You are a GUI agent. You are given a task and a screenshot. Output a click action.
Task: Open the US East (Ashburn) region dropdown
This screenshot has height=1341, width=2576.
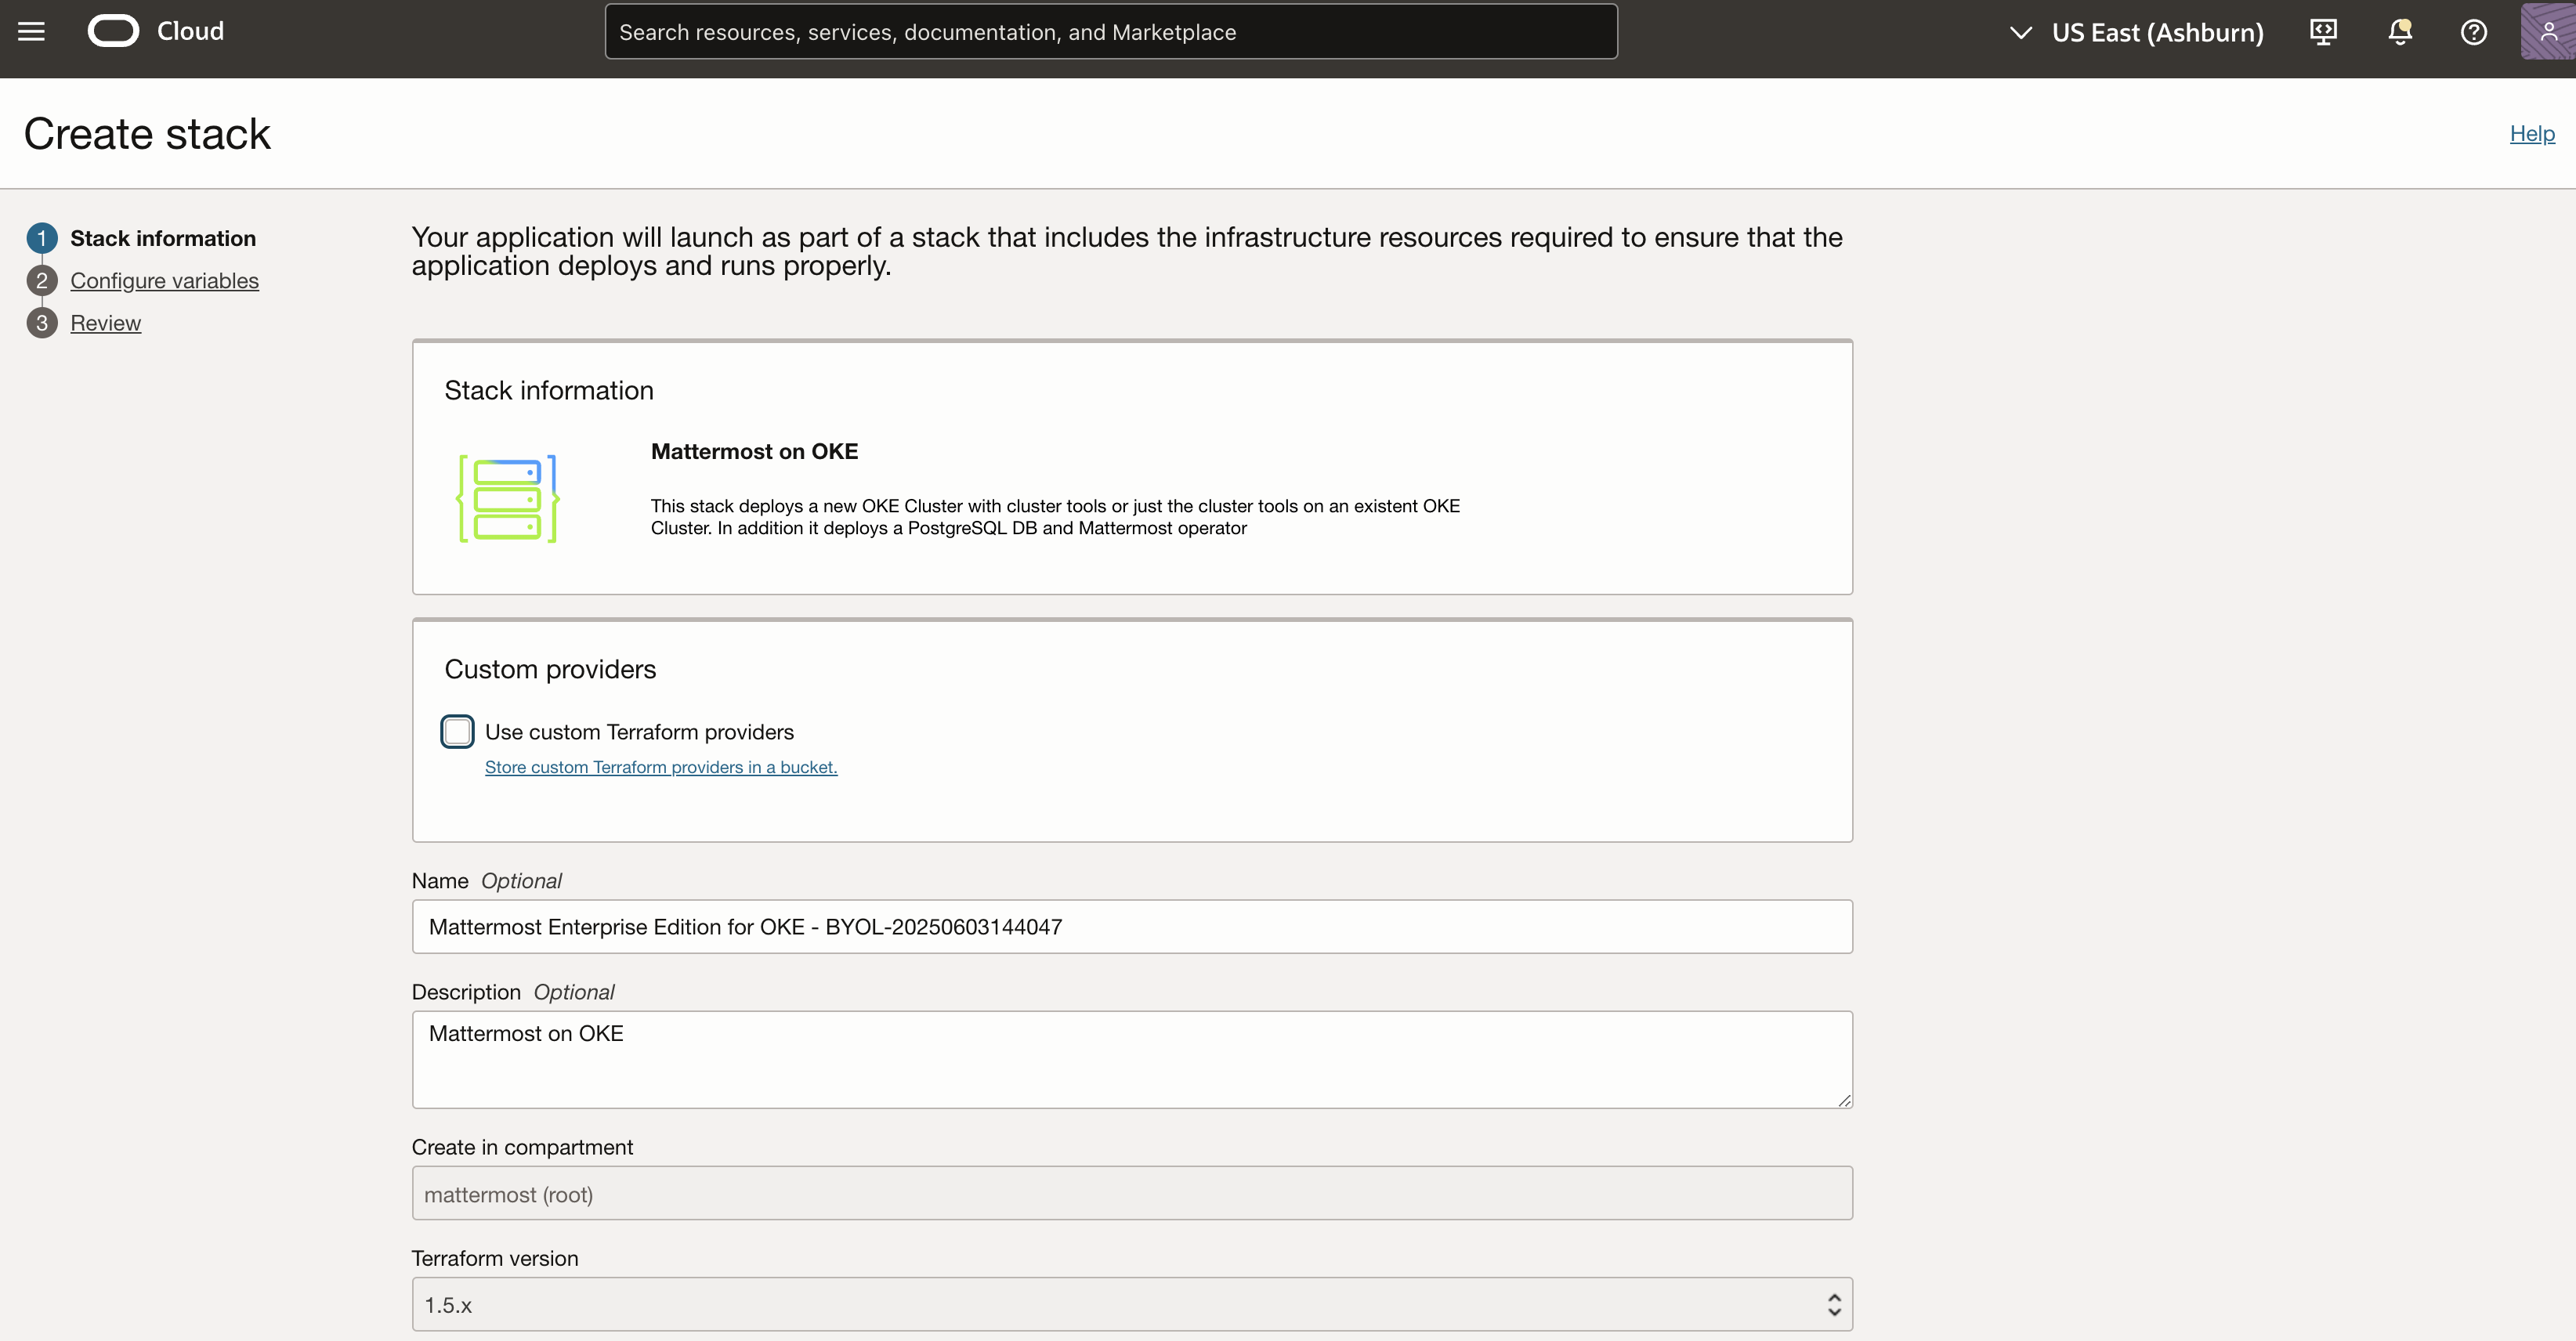(x=2137, y=31)
